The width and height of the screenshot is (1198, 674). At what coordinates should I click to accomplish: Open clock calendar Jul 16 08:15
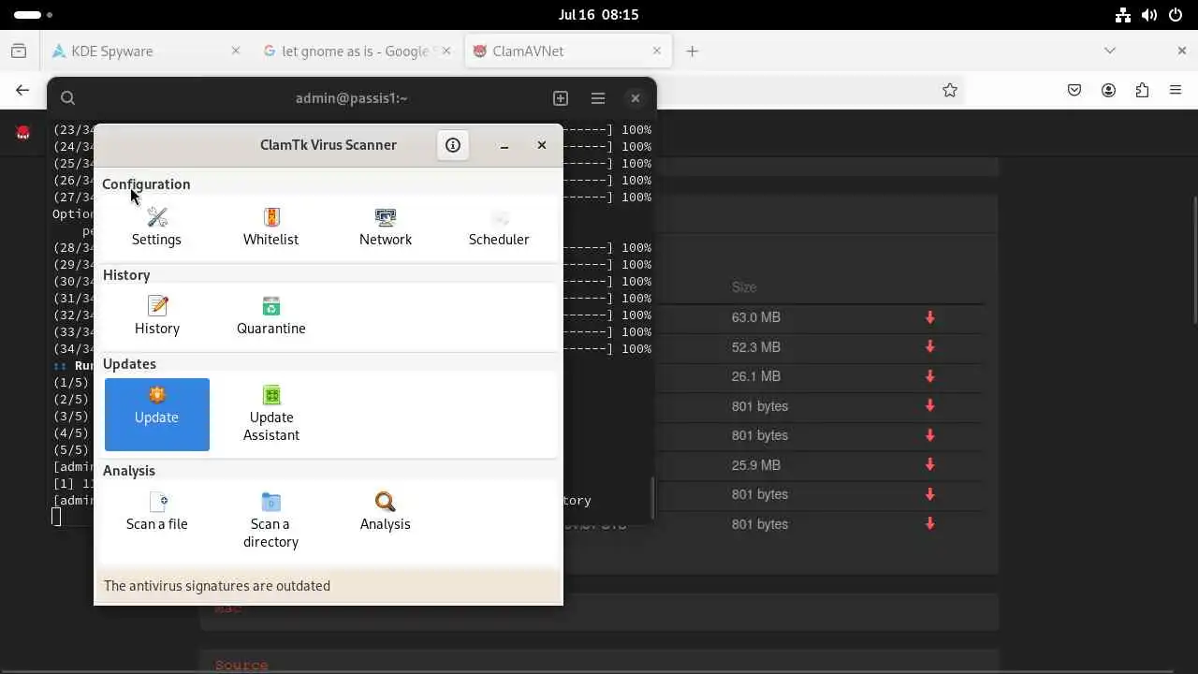(x=598, y=15)
